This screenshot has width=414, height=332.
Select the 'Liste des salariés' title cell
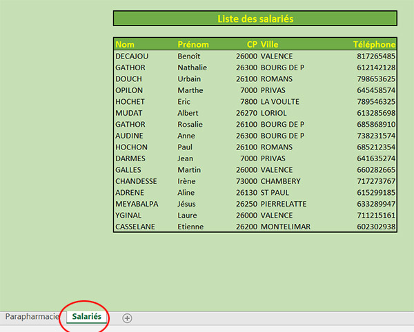255,19
